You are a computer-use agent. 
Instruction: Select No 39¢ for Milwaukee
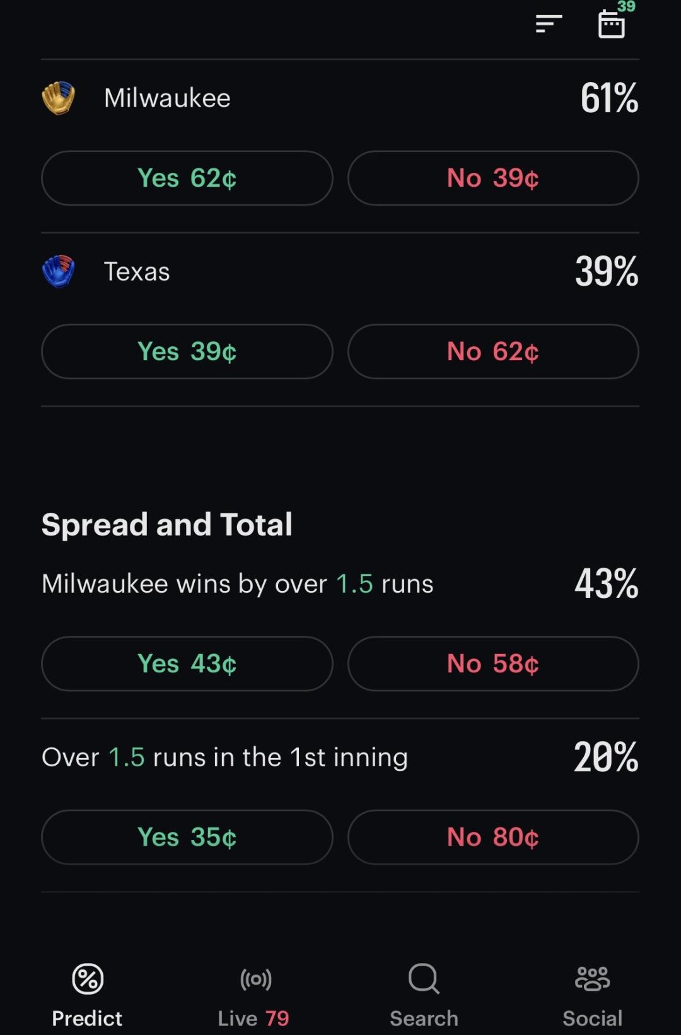[493, 178]
